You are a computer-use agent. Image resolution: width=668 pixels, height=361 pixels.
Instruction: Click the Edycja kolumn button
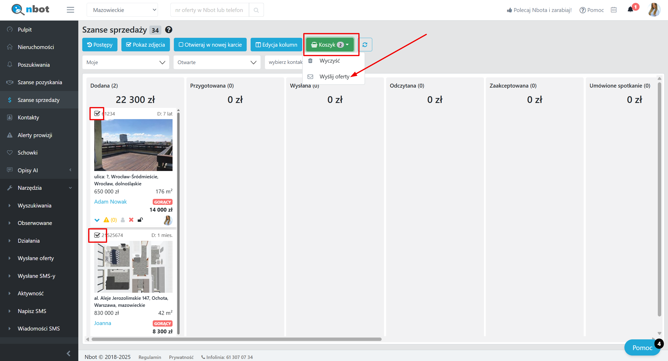(x=276, y=45)
